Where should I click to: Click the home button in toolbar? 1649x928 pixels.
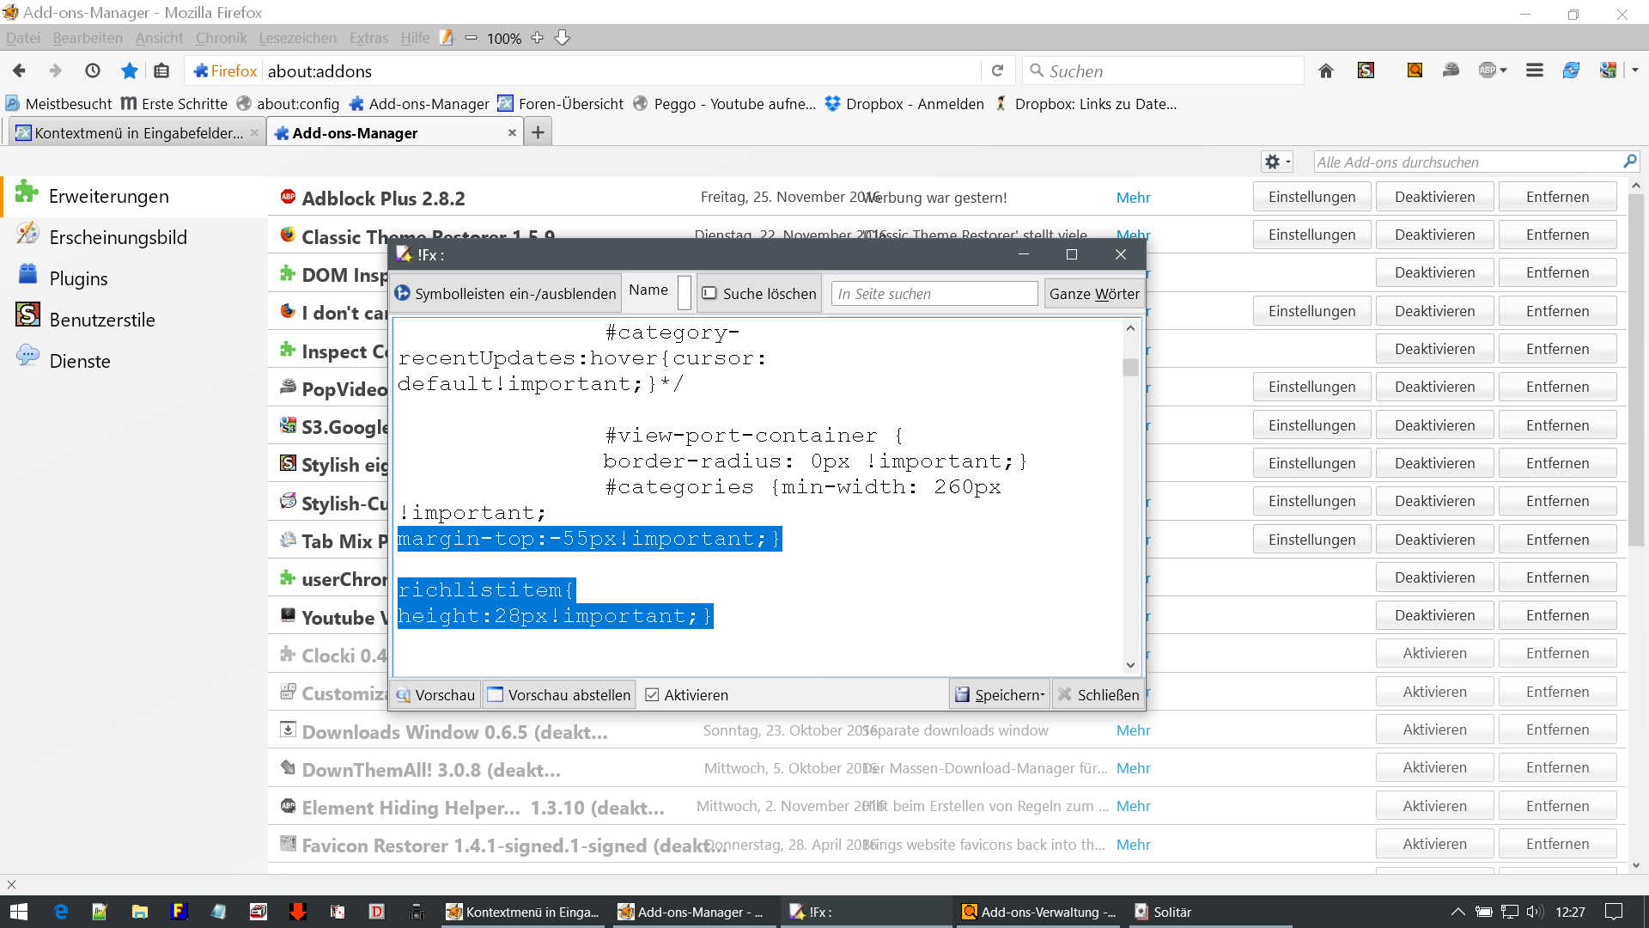(x=1326, y=70)
